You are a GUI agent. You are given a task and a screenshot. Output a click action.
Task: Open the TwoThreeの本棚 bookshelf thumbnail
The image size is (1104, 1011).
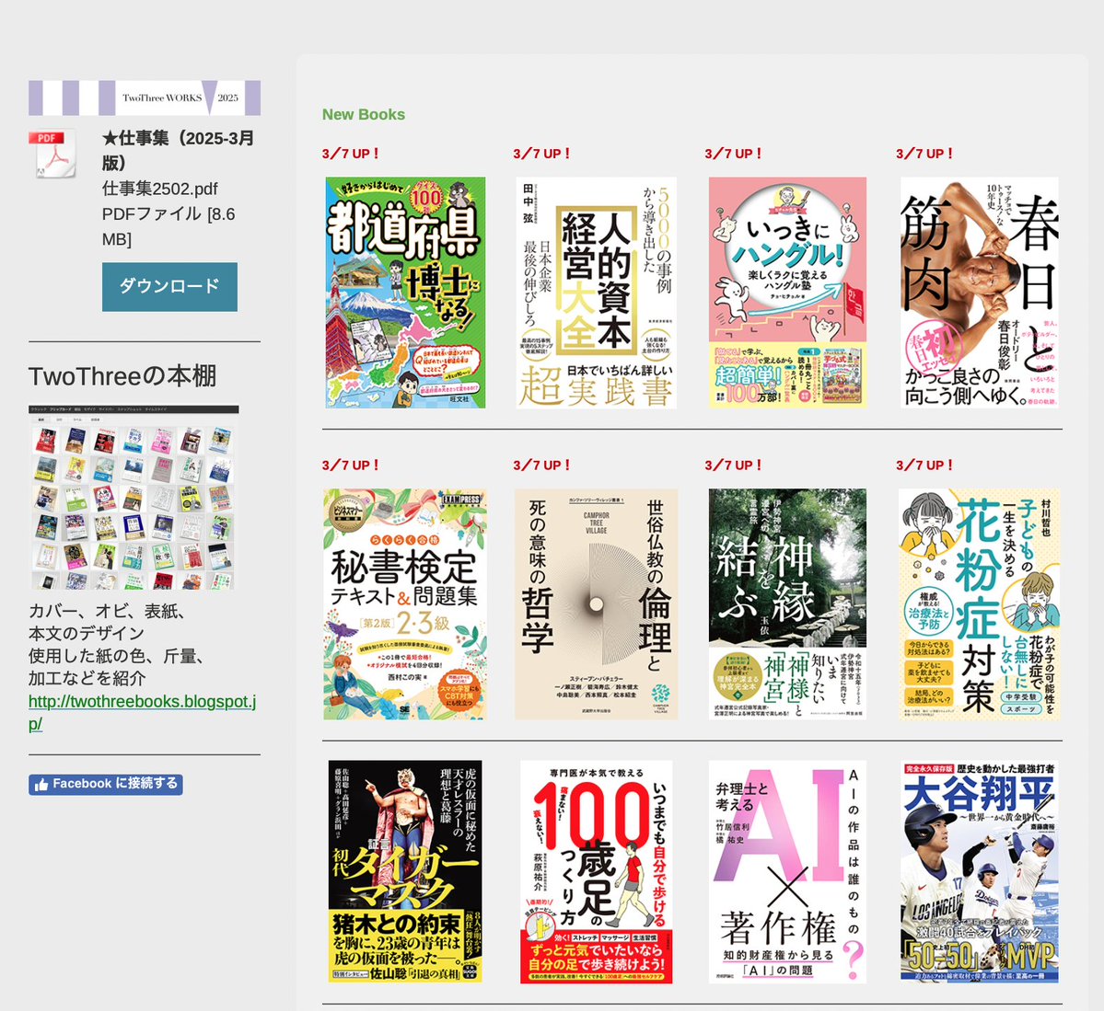click(134, 497)
